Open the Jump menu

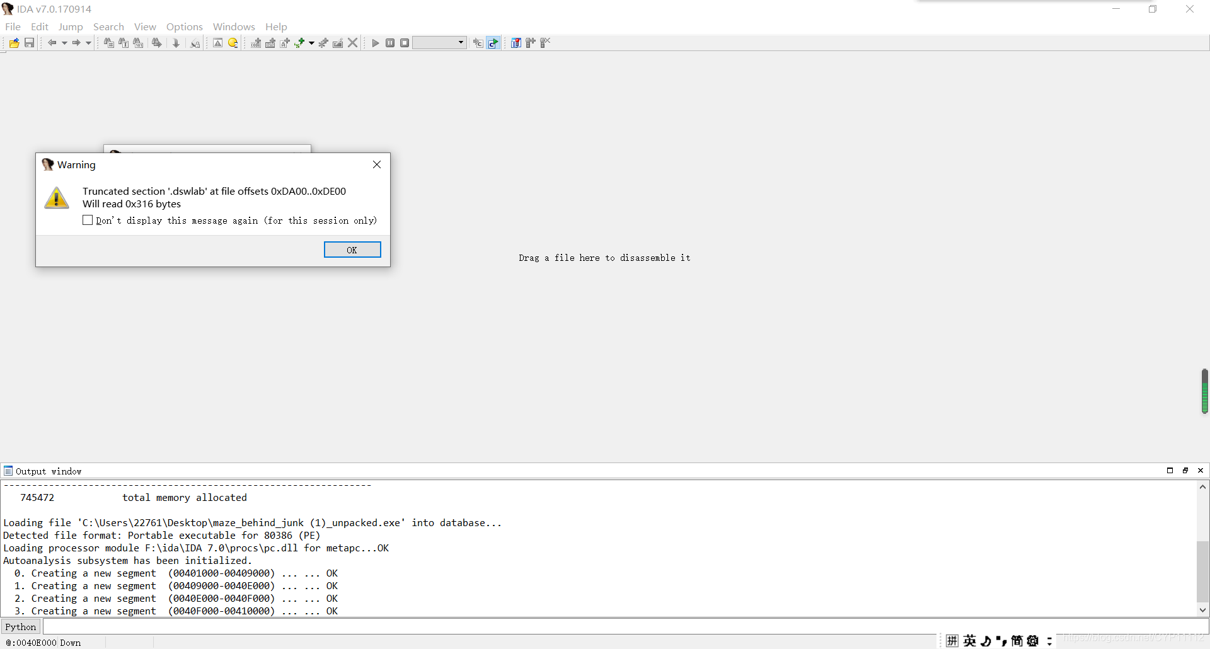click(71, 26)
